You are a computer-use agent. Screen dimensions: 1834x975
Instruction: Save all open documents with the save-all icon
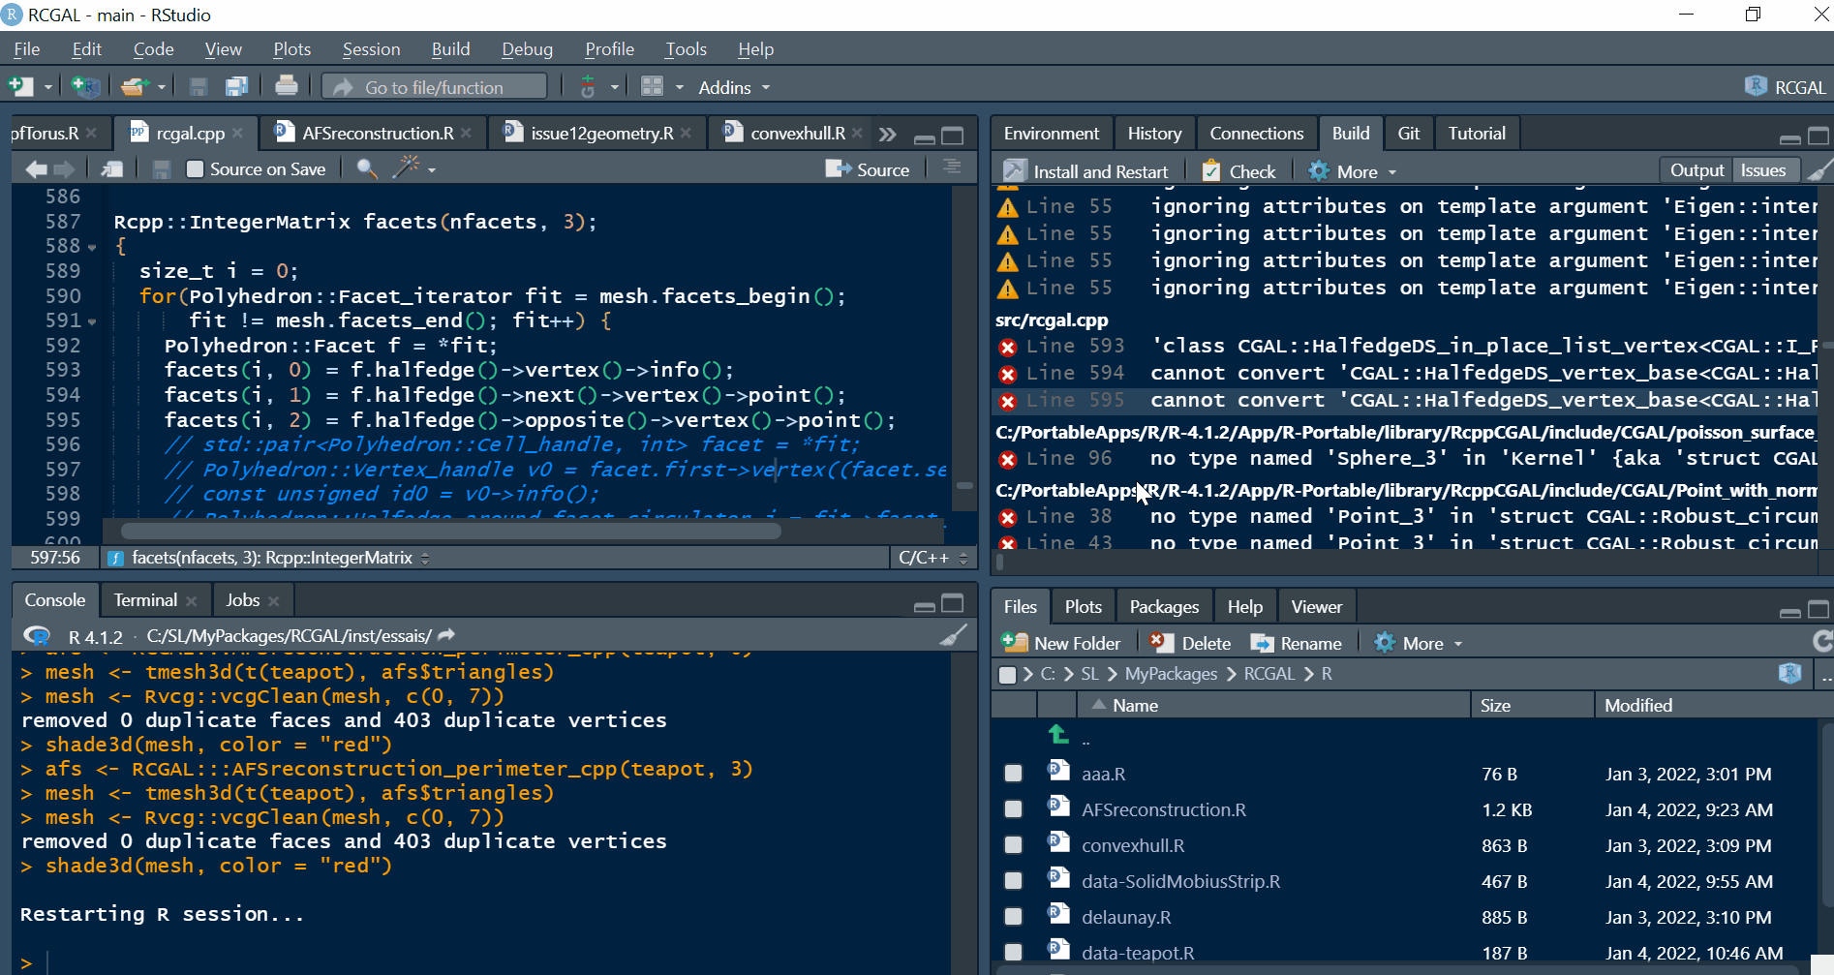[x=237, y=86]
